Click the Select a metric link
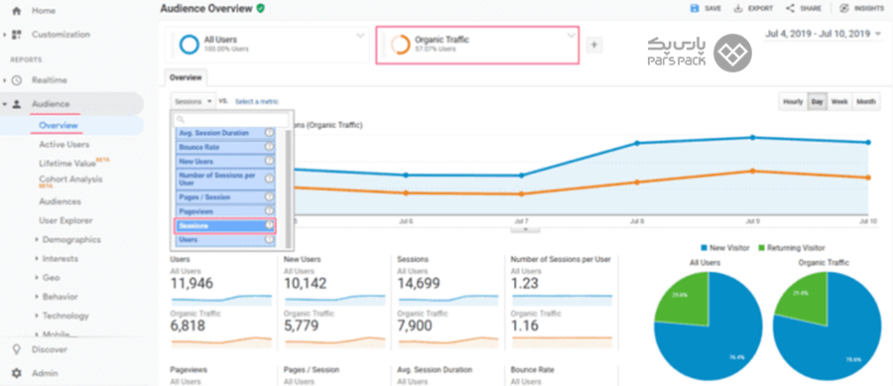893x386 pixels. (x=257, y=101)
